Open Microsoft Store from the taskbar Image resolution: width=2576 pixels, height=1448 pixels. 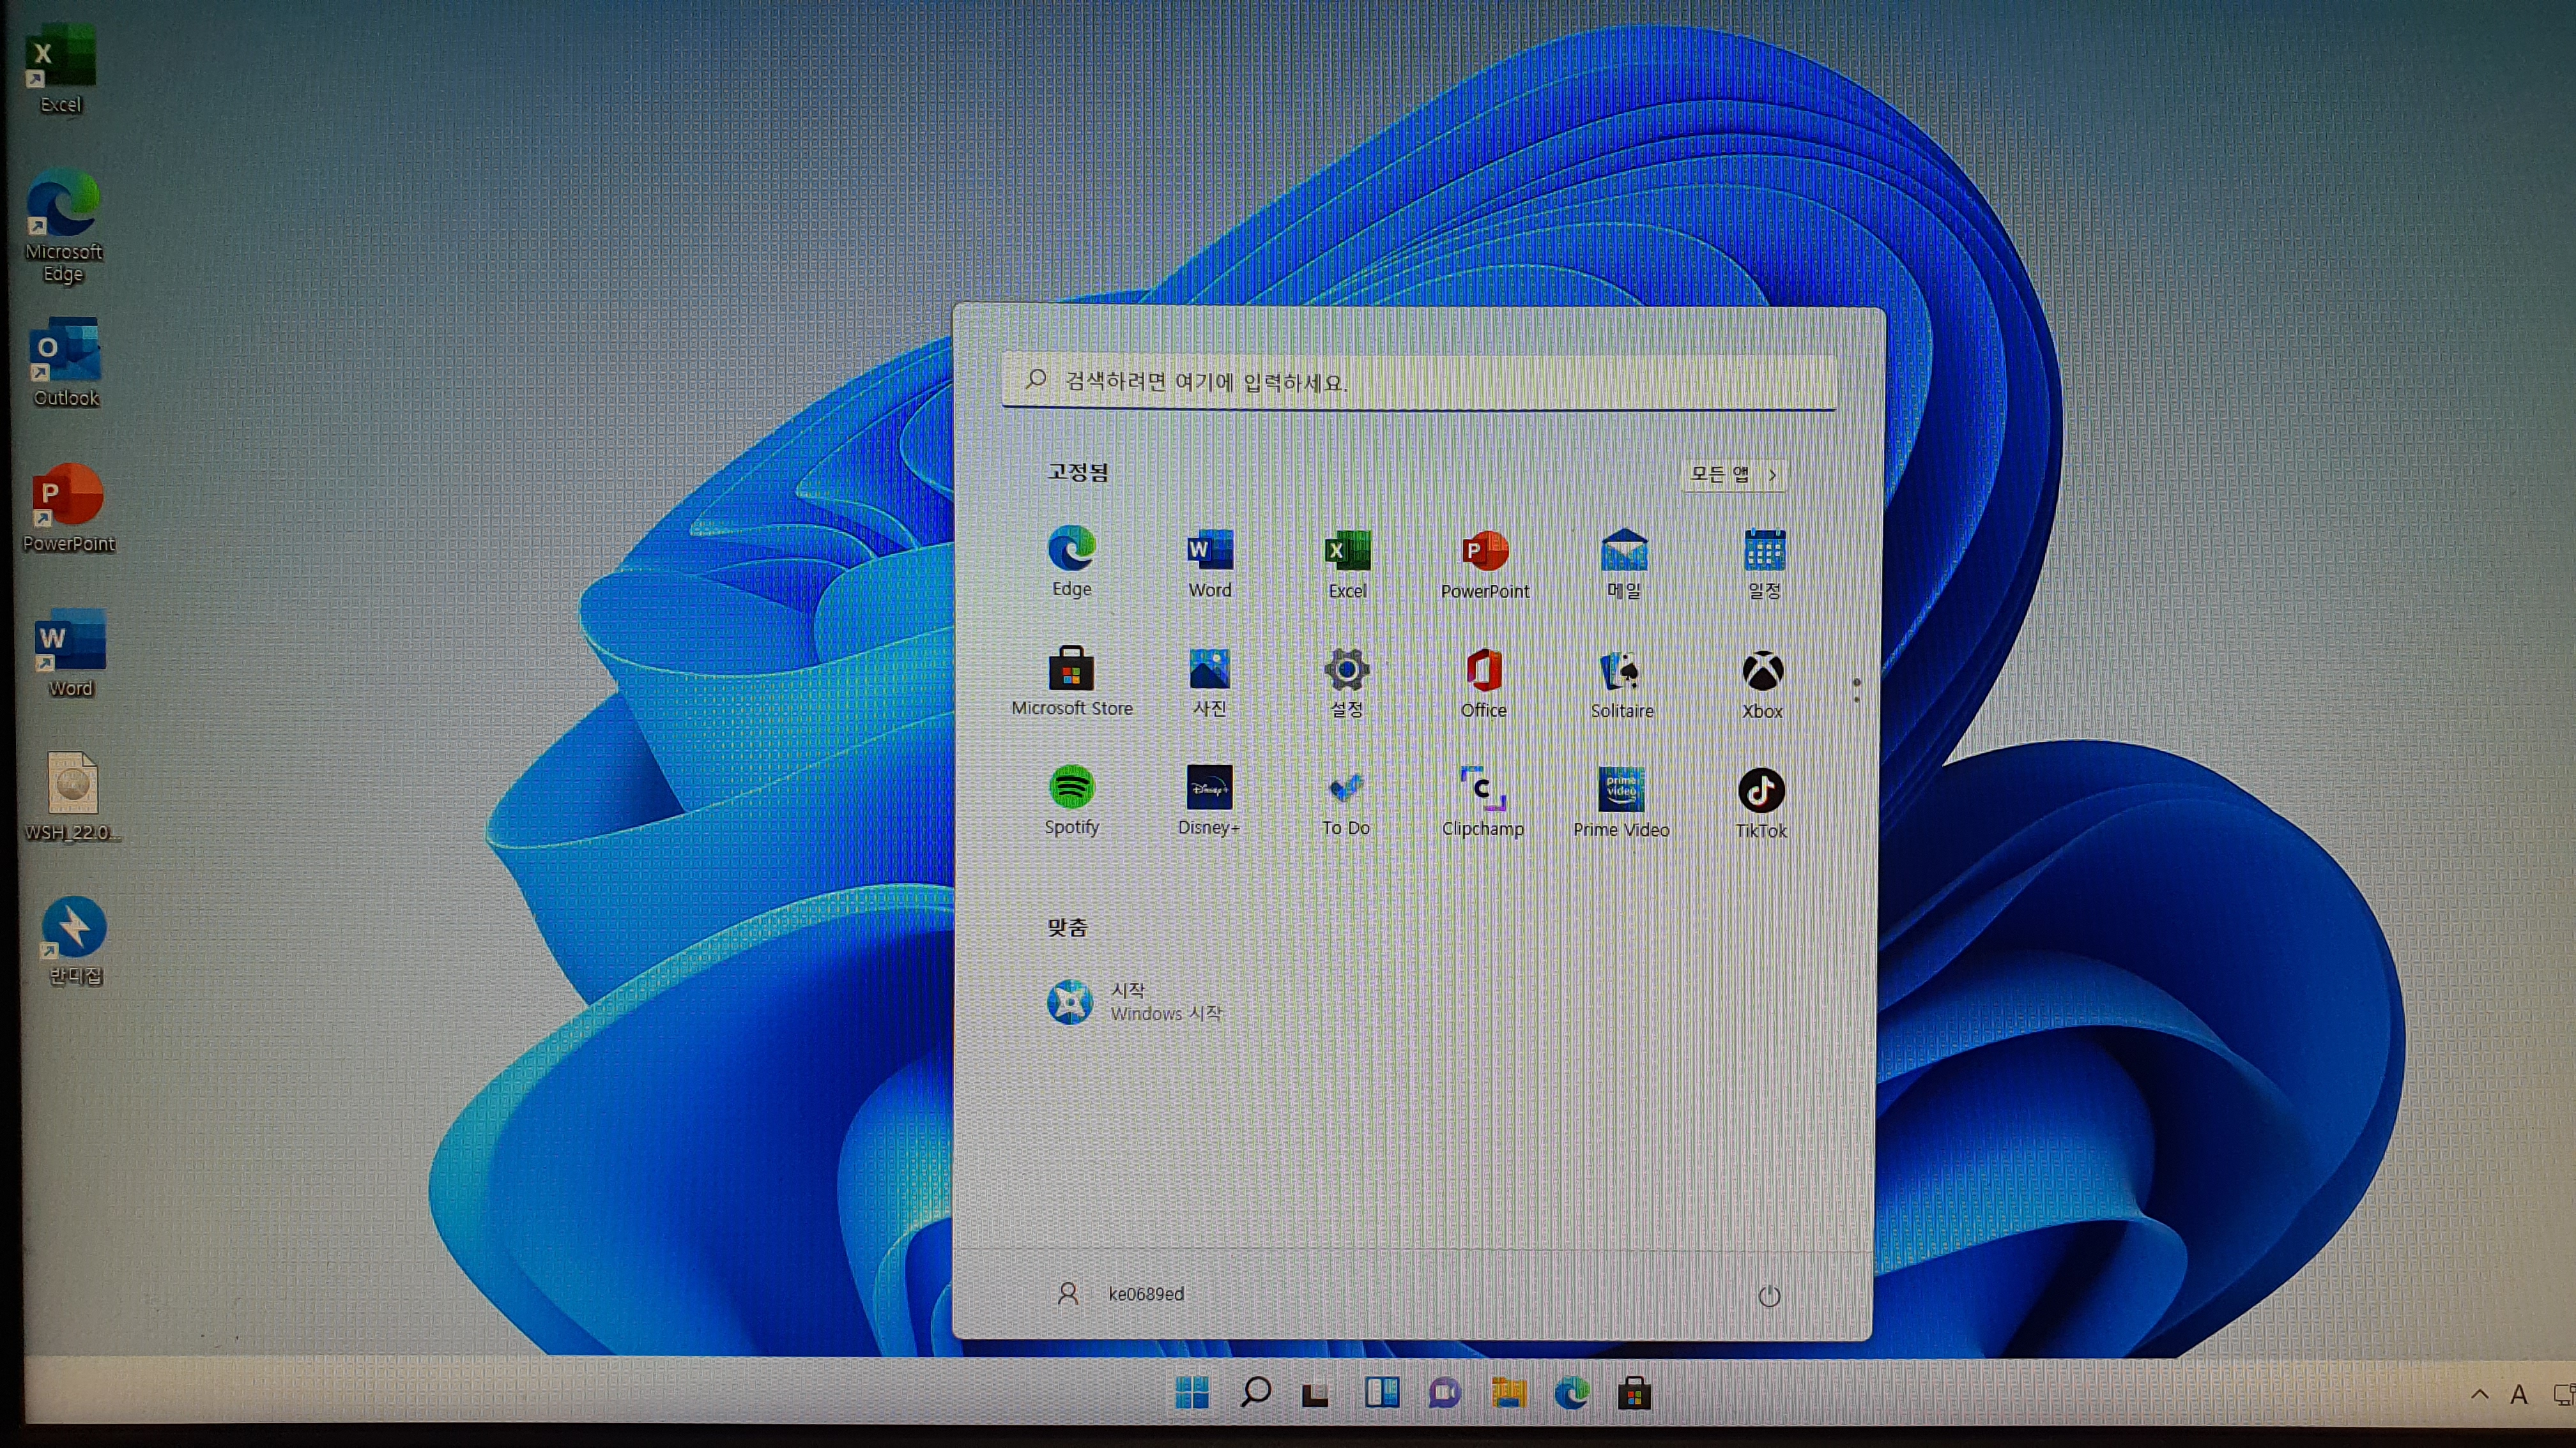1634,1392
